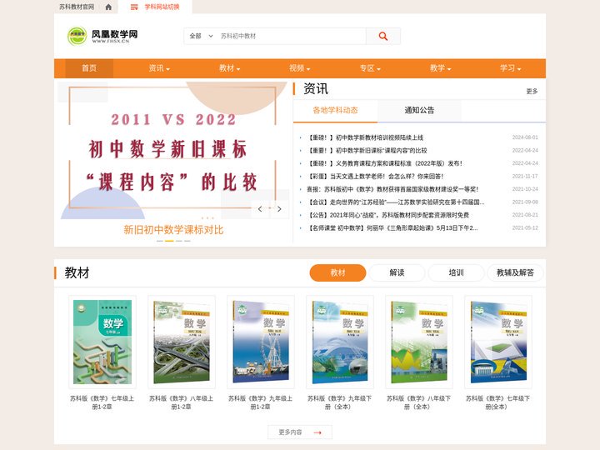Open the 学科网站切换 menu icon
The image size is (600, 450).
[x=134, y=7]
